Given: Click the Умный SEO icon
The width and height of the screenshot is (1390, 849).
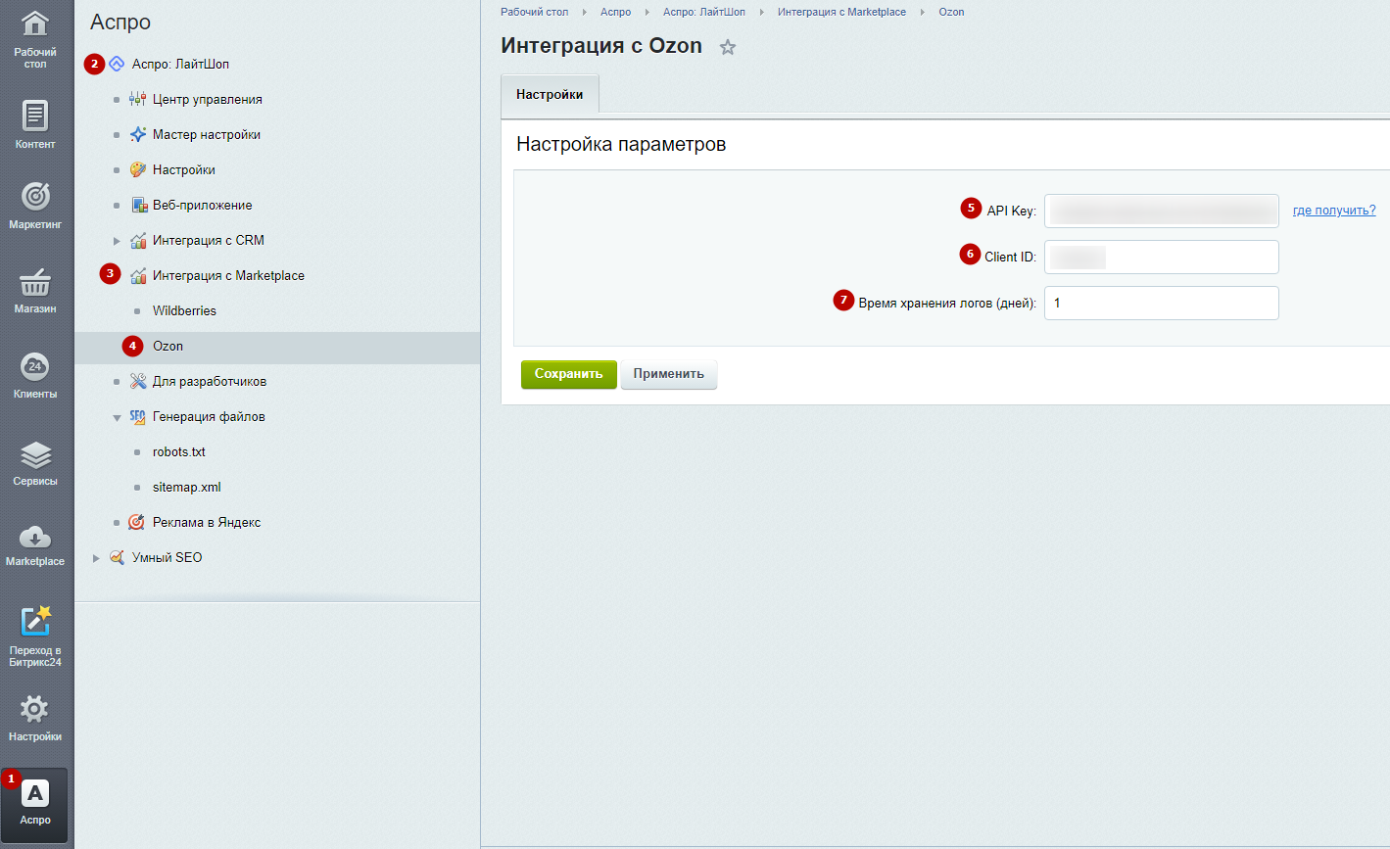Looking at the screenshot, I should [x=117, y=558].
